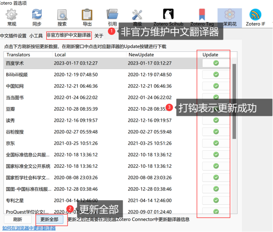Click update checkmark for 百度学术
Screen dimensions: 273x232
(216, 63)
